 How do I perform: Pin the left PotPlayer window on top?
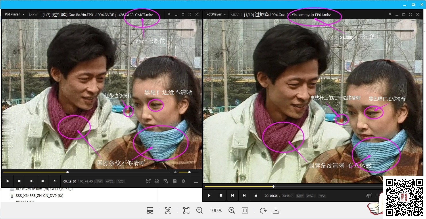click(169, 14)
